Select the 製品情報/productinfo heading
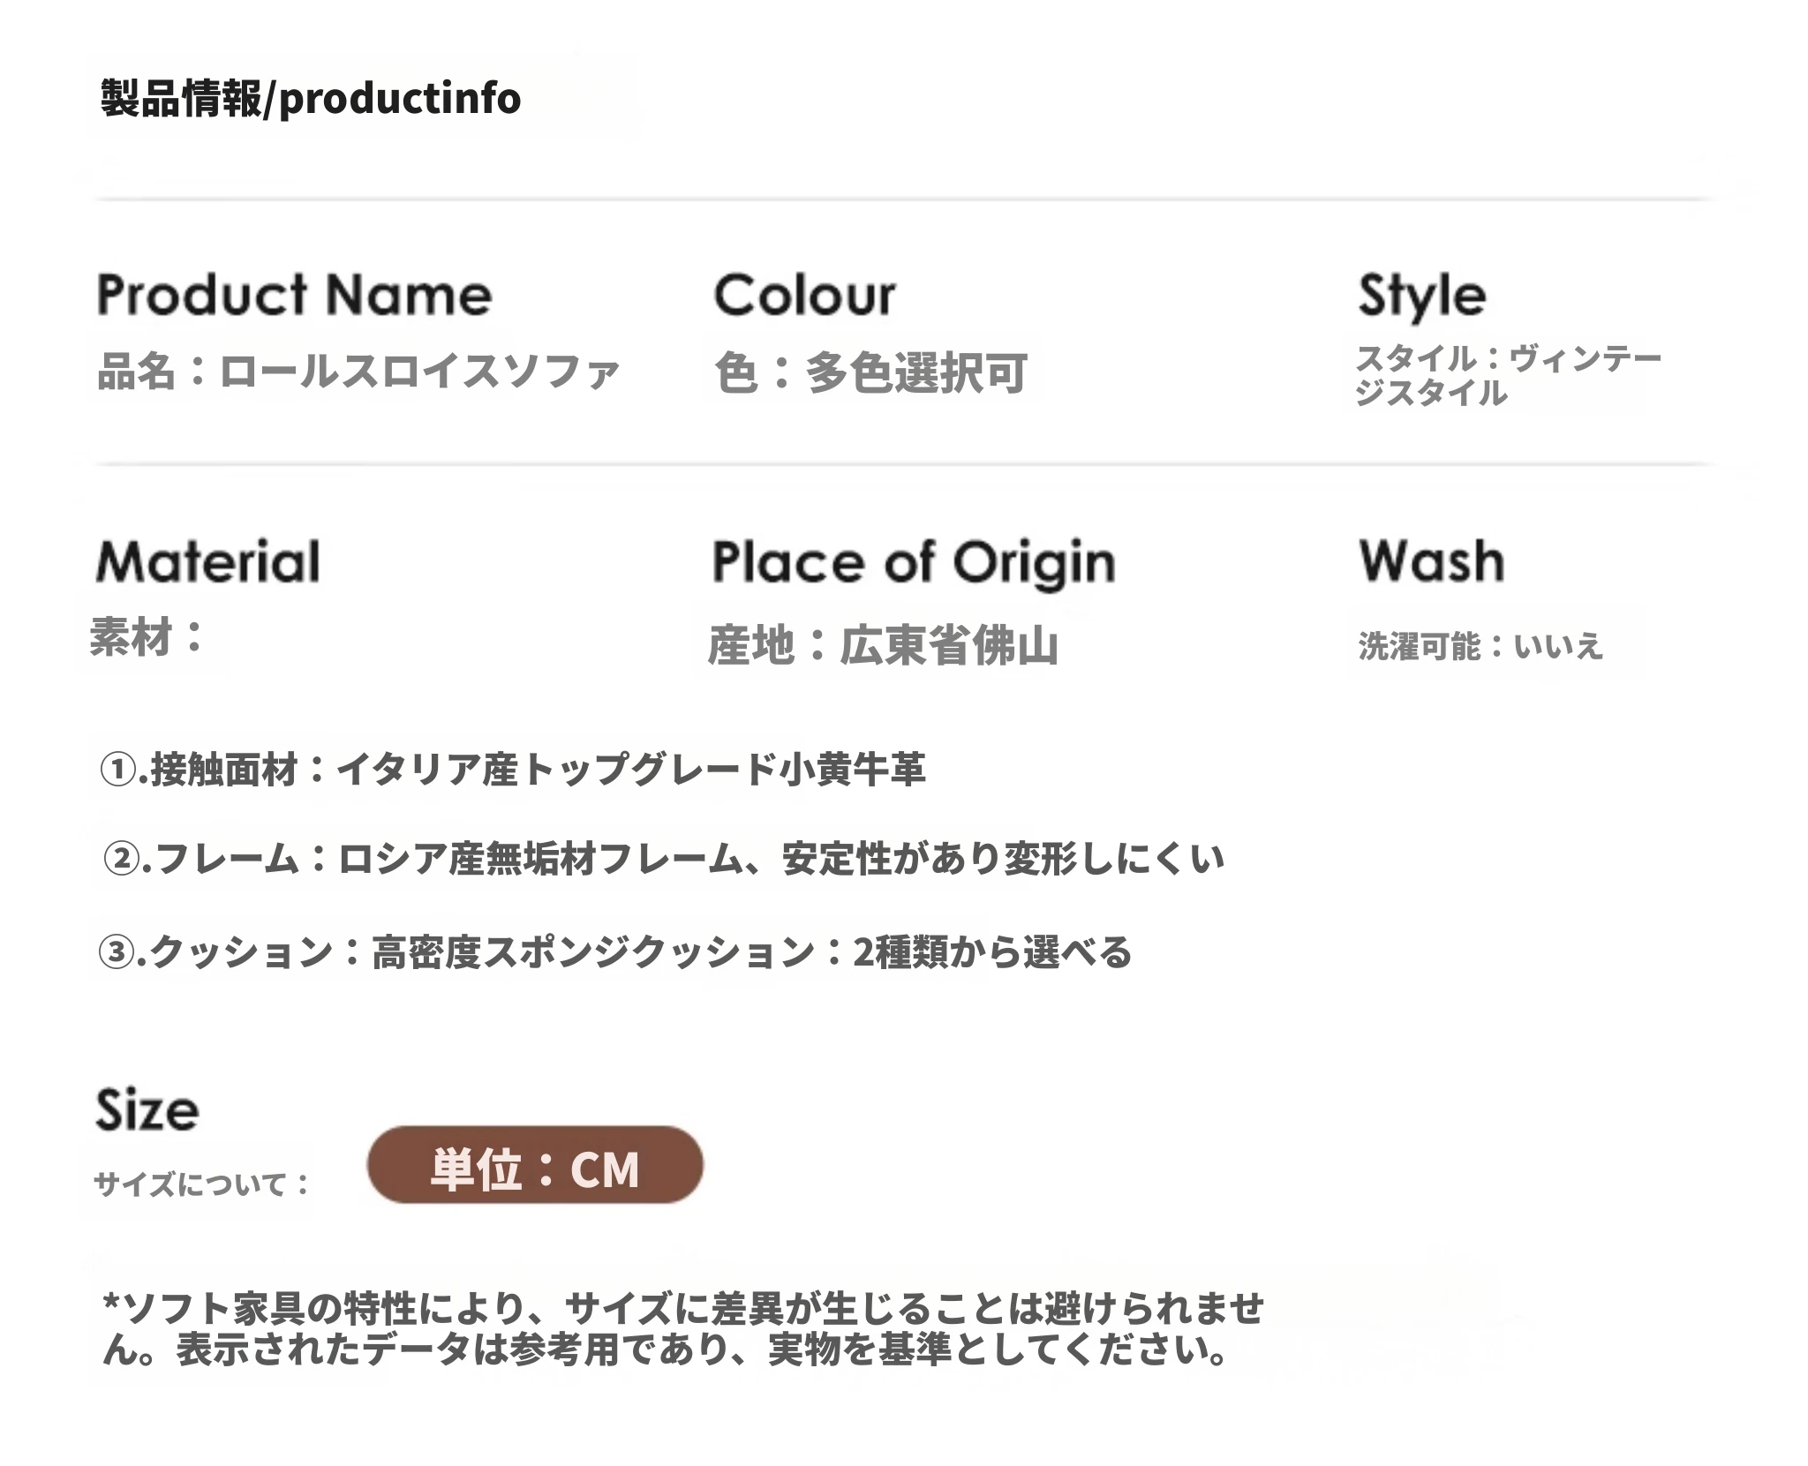1808x1466 pixels. (x=311, y=98)
